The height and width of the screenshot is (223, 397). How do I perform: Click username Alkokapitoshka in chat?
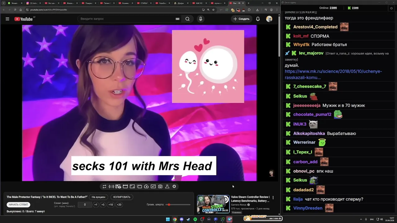point(309,133)
